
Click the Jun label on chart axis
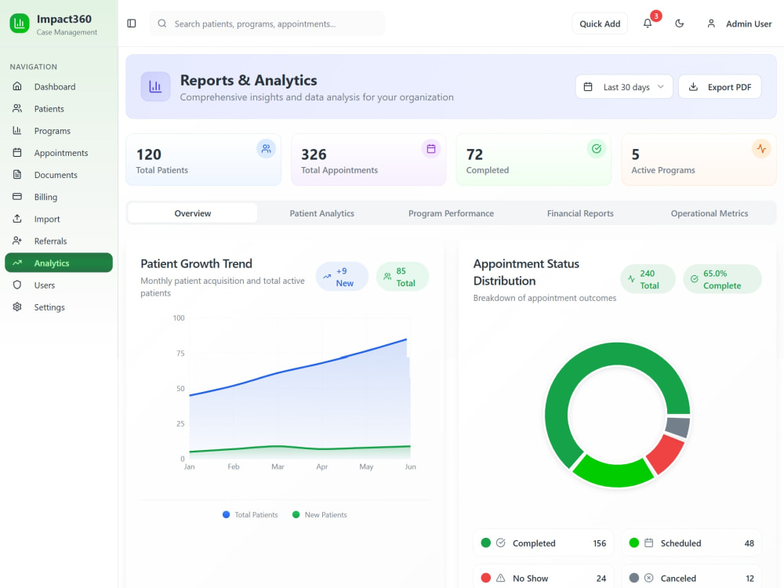pos(411,466)
